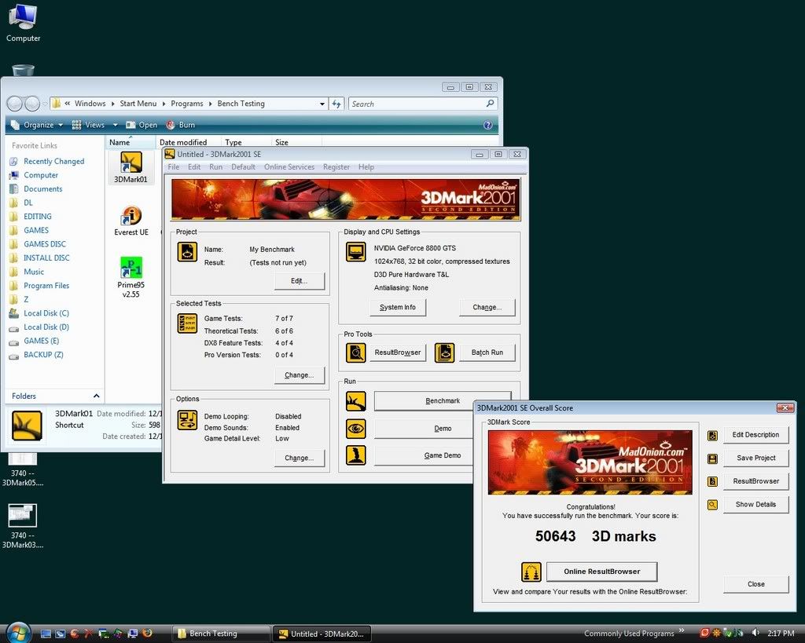Viewport: 805px width, 643px height.
Task: Click the Burn button in Explorer toolbar
Action: 181,125
